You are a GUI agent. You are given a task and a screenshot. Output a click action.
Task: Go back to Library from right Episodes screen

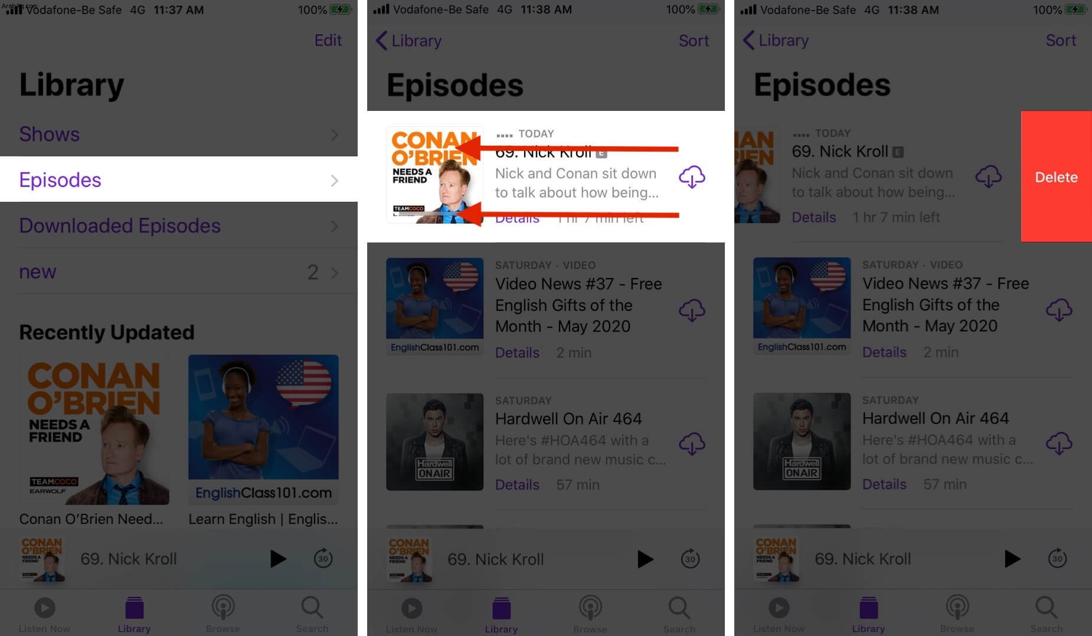pyautogui.click(x=776, y=40)
